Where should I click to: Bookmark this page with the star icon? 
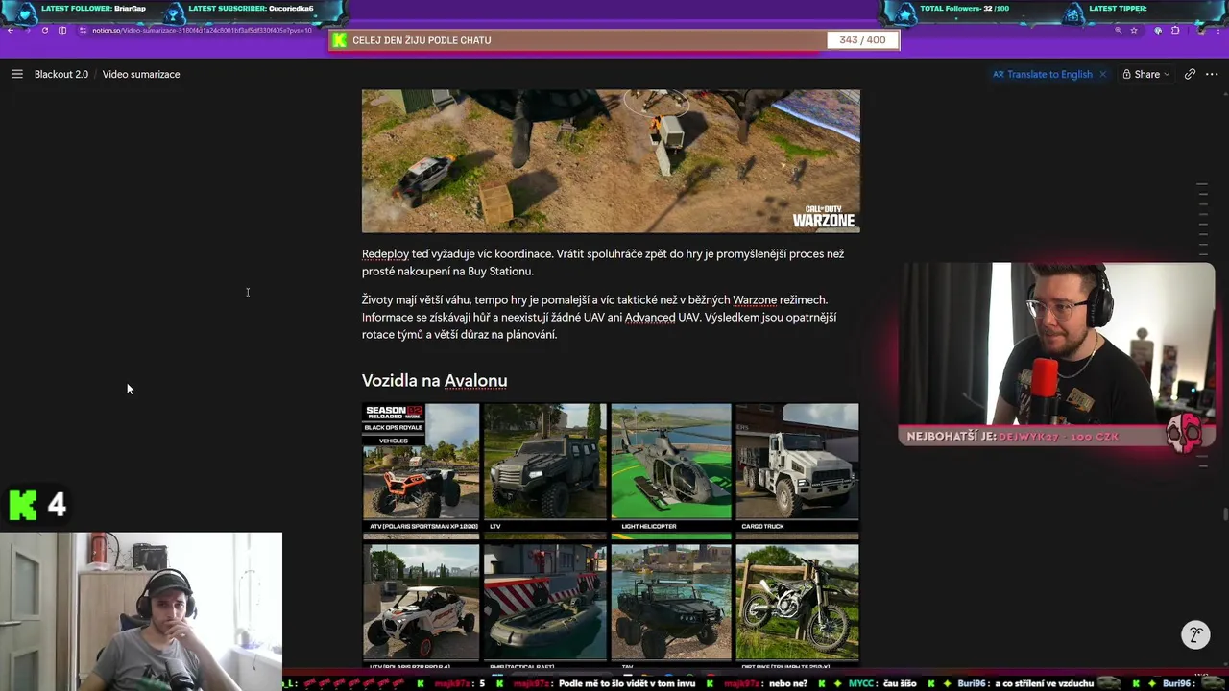pos(1134,31)
